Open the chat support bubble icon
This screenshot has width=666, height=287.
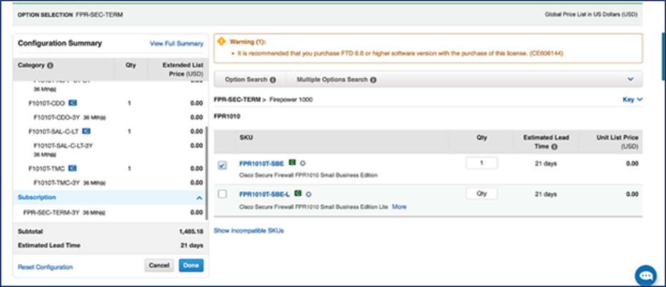646,276
